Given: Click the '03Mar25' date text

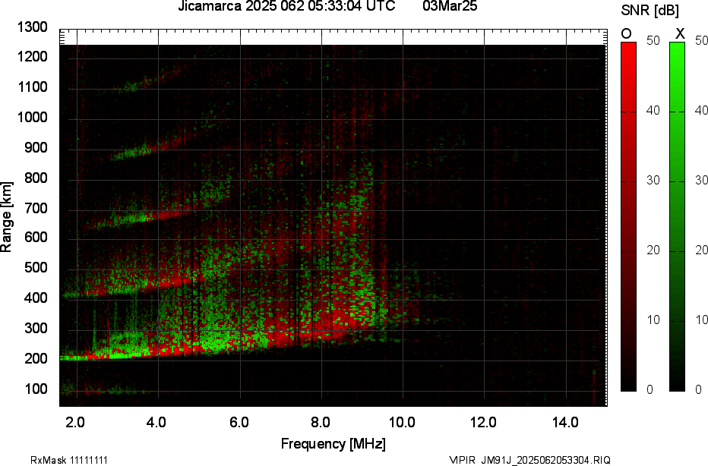Looking at the screenshot, I should (x=450, y=6).
